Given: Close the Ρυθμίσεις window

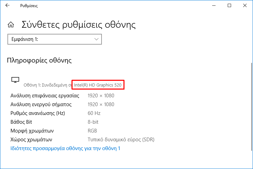Looking at the screenshot, I should pyautogui.click(x=245, y=5).
